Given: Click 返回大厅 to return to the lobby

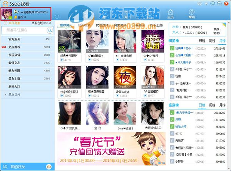Looking at the screenshot, I should pos(28,86).
